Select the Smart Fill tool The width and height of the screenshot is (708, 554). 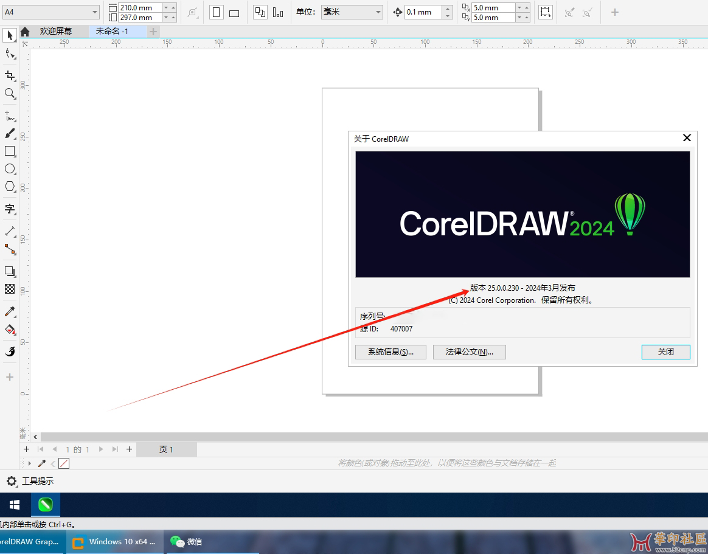pos(10,351)
